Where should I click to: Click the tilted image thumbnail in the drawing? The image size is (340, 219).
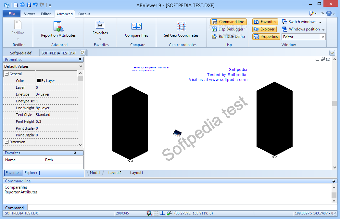click(177, 133)
